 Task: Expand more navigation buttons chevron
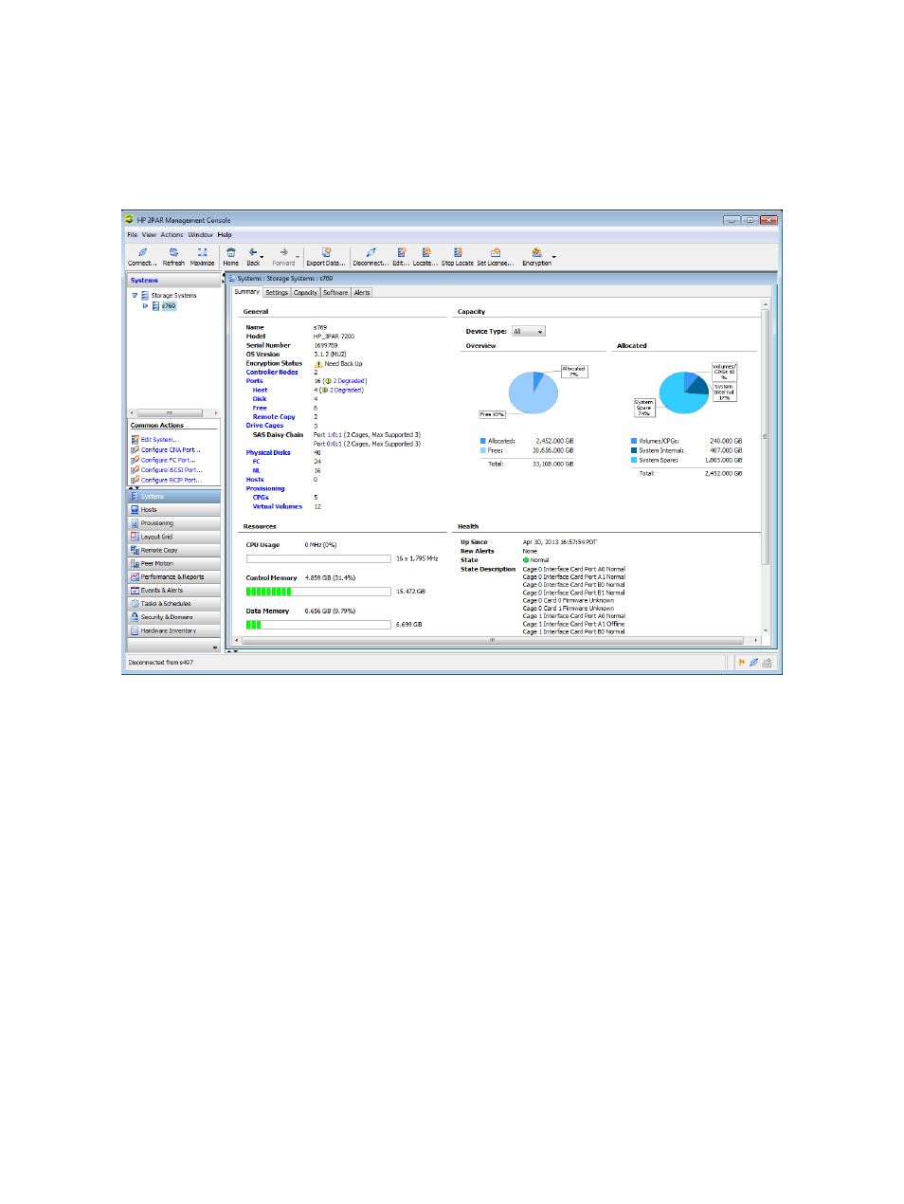point(215,648)
